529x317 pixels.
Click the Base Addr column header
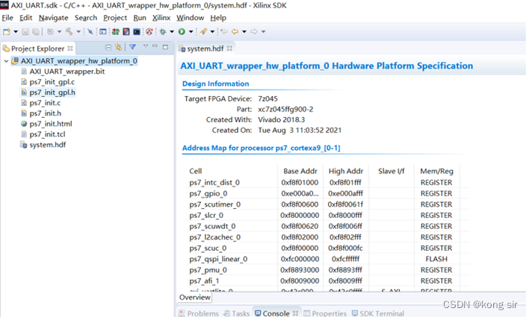point(300,171)
